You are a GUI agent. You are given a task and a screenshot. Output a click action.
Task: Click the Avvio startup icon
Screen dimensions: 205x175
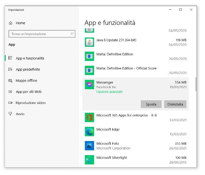10,114
